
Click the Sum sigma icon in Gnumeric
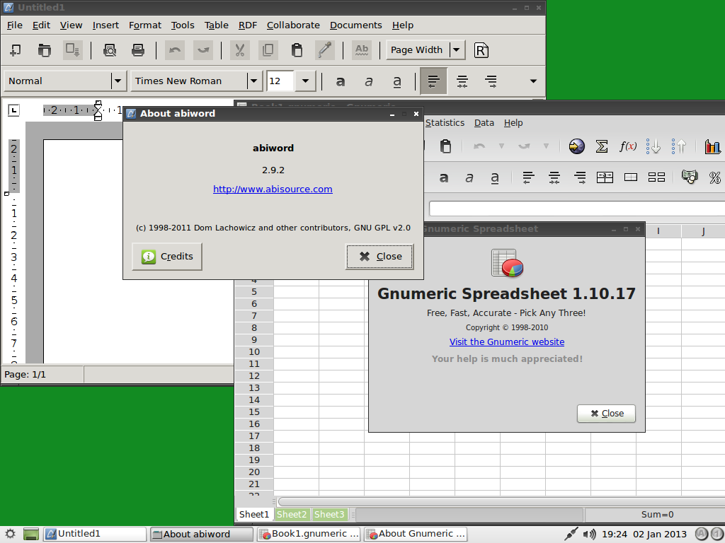[602, 146]
